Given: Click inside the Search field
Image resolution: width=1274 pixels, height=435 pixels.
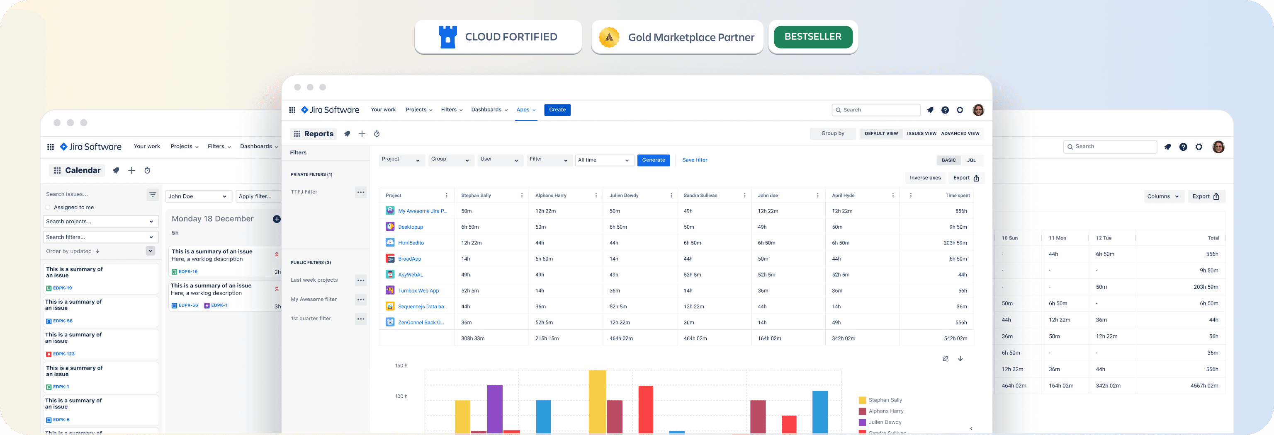Looking at the screenshot, I should click(x=876, y=110).
